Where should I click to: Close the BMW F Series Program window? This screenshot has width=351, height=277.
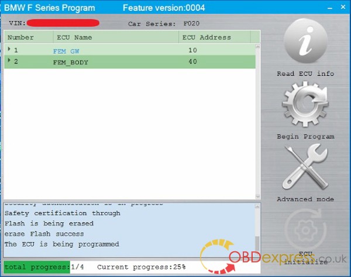tap(343, 7)
